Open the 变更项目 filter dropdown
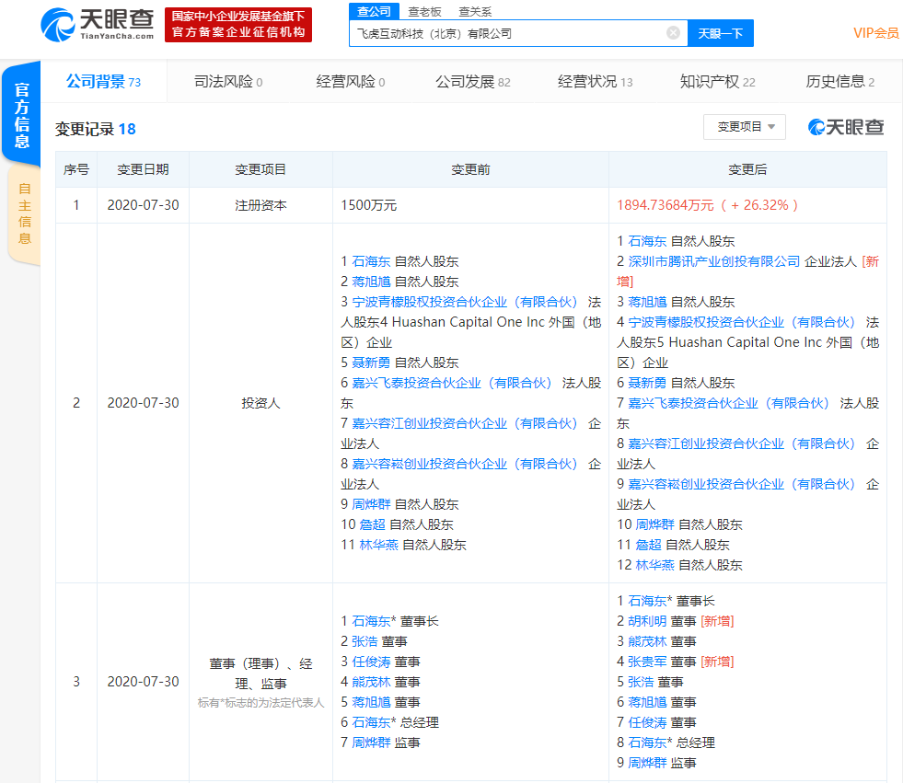903x783 pixels. [x=746, y=127]
